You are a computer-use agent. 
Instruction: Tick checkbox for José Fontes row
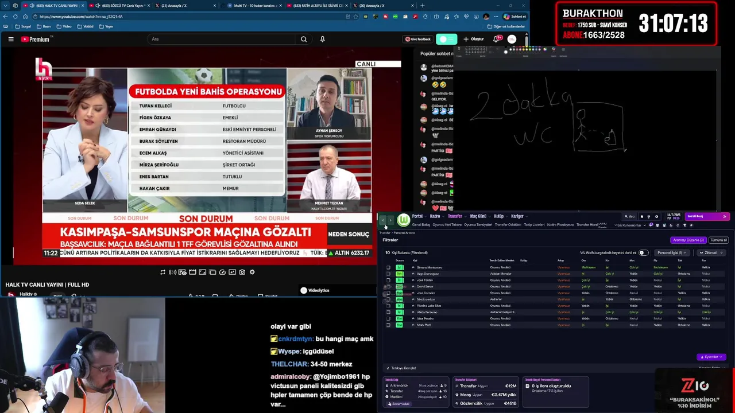pos(388,280)
